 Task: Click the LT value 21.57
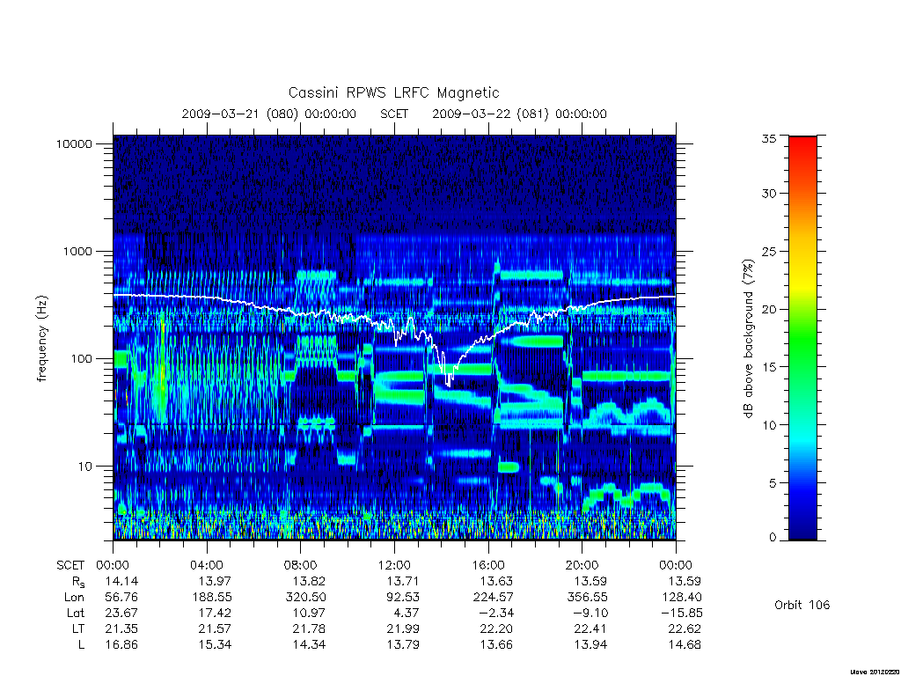pos(216,628)
